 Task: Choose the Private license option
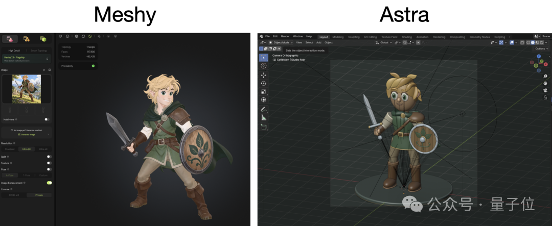[x=39, y=195]
